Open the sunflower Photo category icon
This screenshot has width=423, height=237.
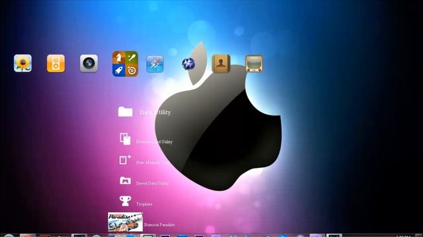click(22, 63)
